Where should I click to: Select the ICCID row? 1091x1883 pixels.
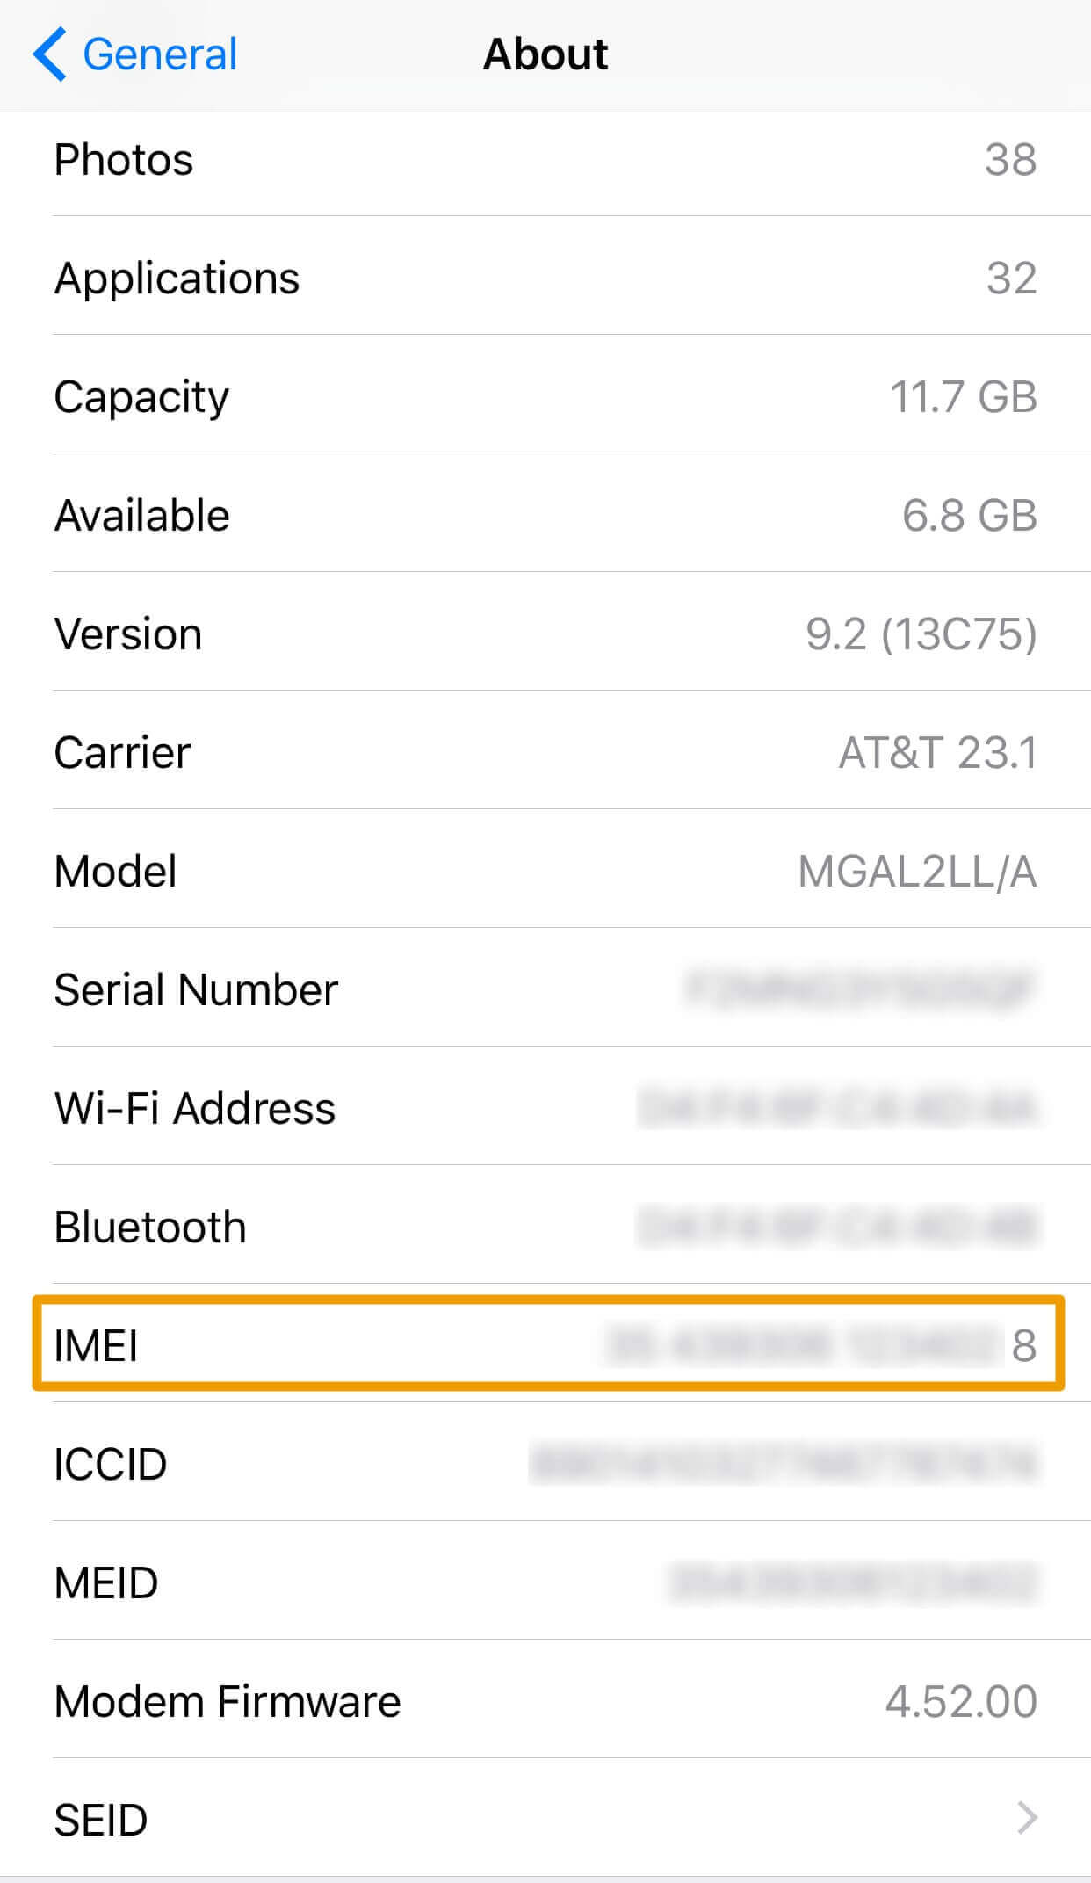coord(545,1463)
